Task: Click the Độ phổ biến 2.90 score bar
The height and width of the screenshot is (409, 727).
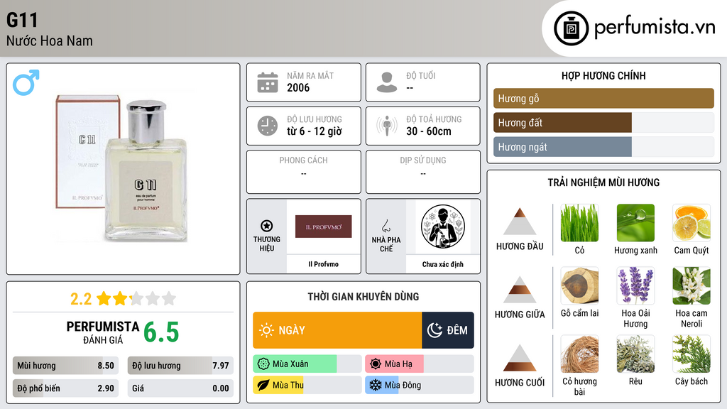Action: pos(65,388)
